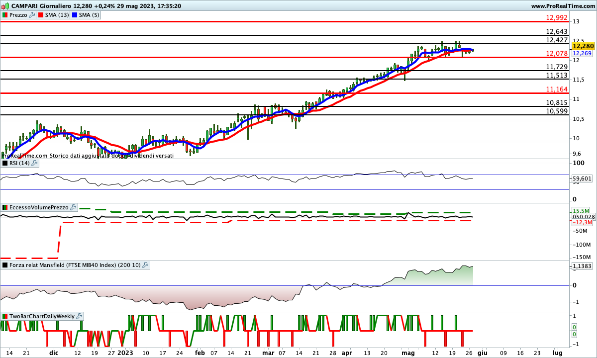Select the SMA (5) legend label
This screenshot has height=358, width=597.
89,15
